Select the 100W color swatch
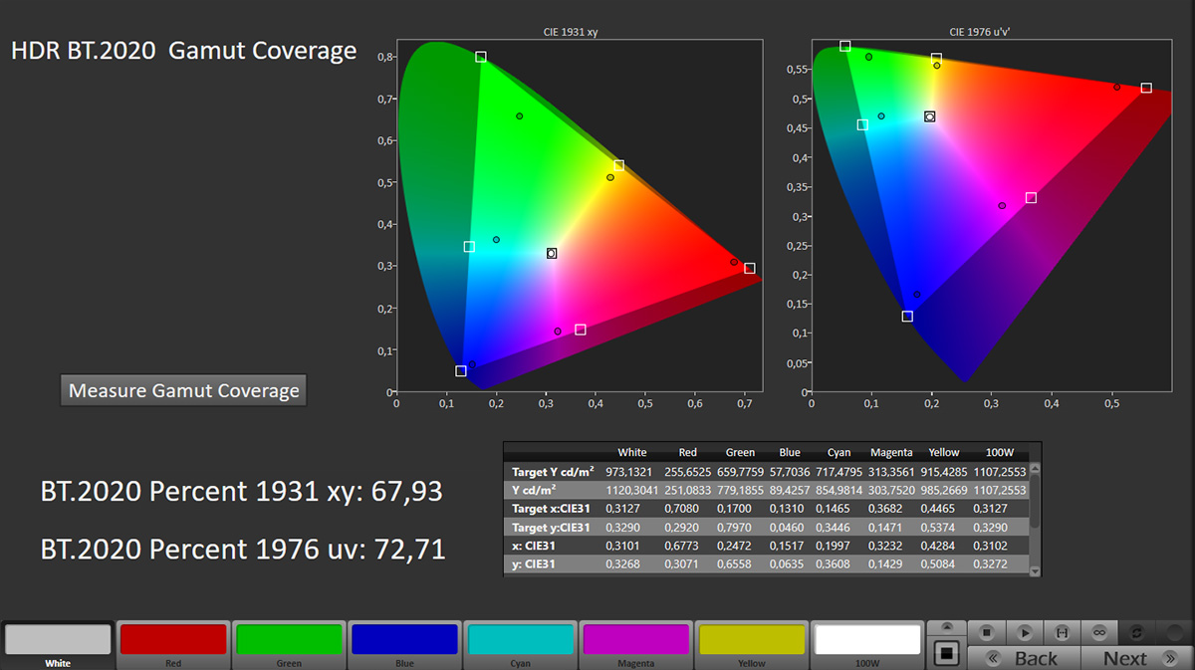This screenshot has height=670, width=1195. pos(866,645)
